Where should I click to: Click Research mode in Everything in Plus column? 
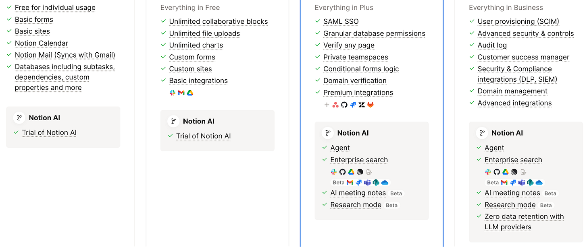click(x=356, y=205)
